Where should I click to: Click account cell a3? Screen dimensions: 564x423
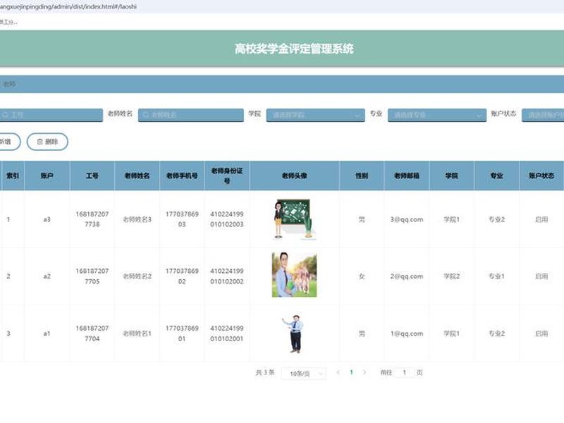(x=47, y=219)
